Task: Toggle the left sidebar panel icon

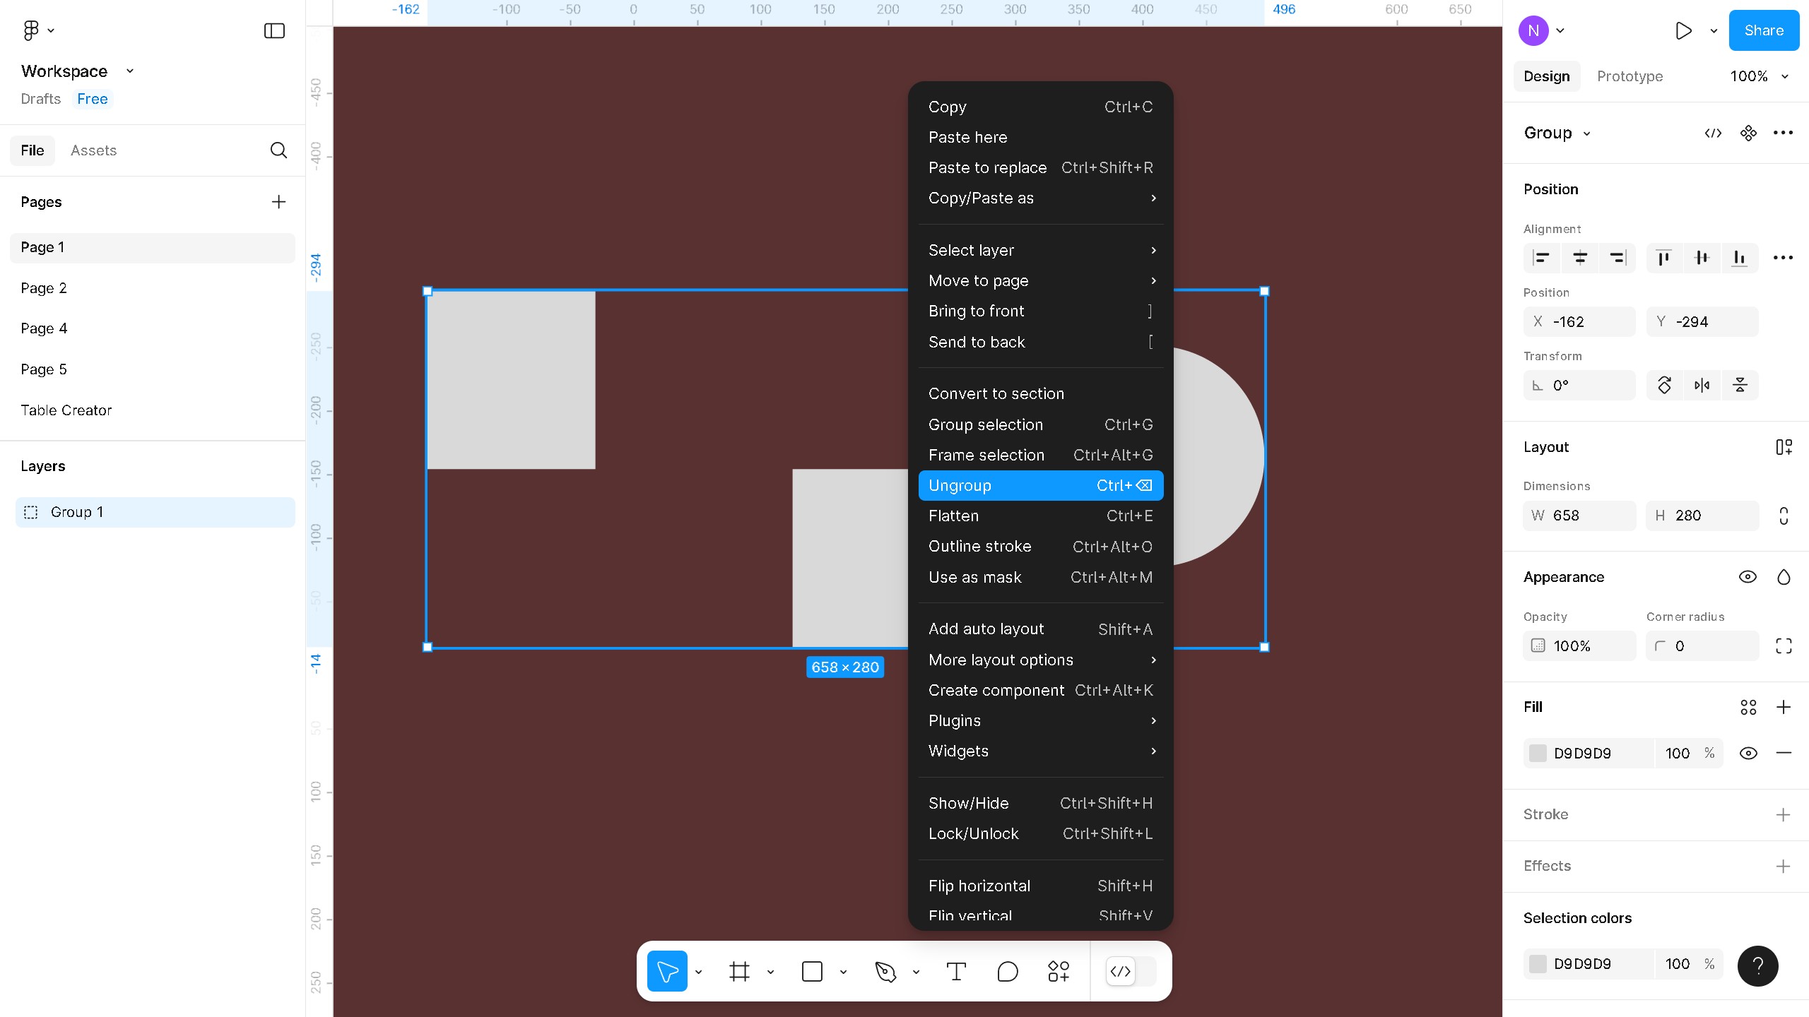Action: tap(274, 30)
